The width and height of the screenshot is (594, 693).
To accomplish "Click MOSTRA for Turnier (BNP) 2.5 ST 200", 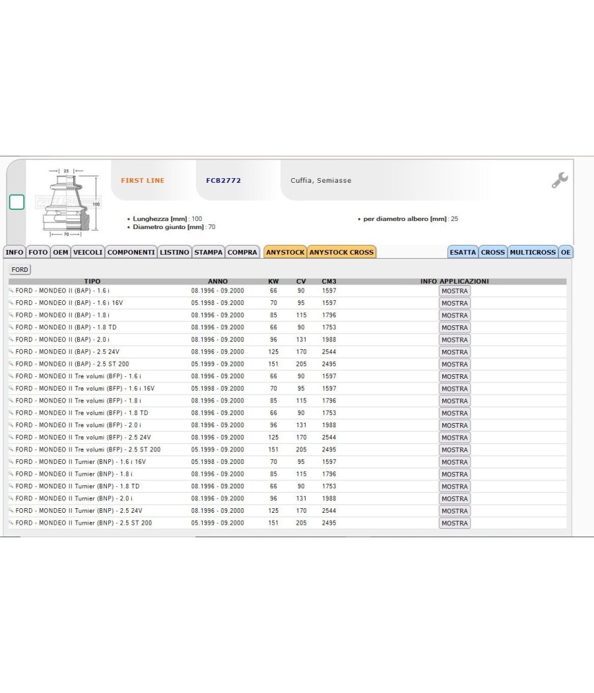I will [x=454, y=523].
